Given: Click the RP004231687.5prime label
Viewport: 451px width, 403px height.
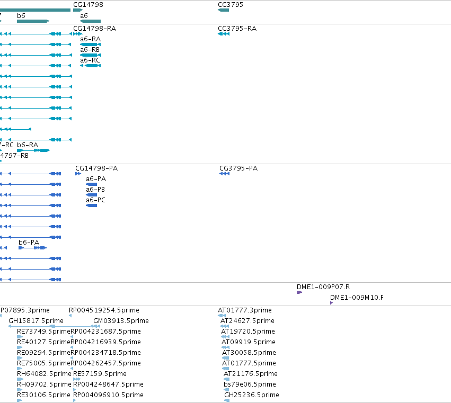Looking at the screenshot, I should tap(106, 332).
